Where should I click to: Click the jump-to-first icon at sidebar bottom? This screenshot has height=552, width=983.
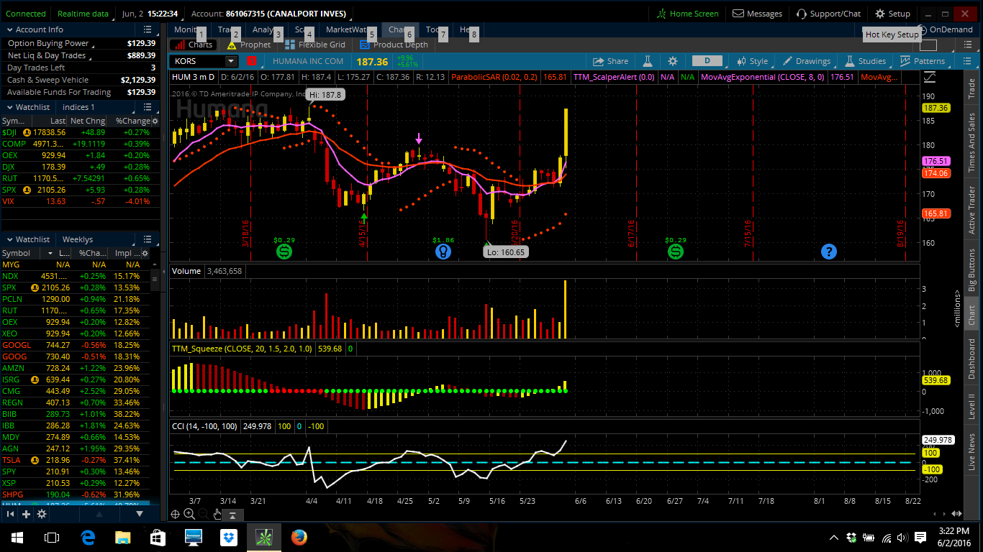click(11, 514)
